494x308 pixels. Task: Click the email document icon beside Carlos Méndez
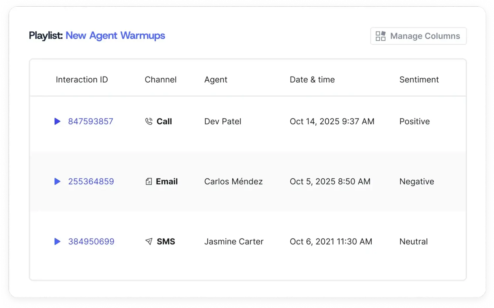(148, 181)
